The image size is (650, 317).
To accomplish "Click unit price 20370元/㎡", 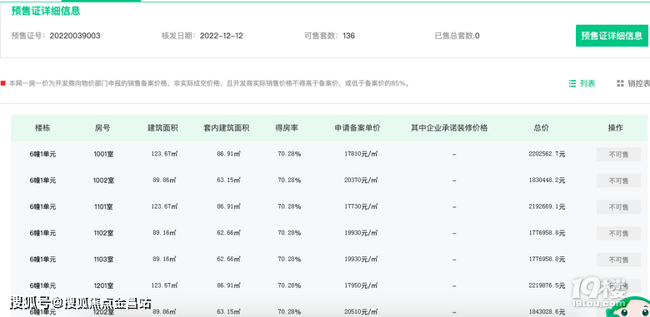I will click(x=361, y=181).
